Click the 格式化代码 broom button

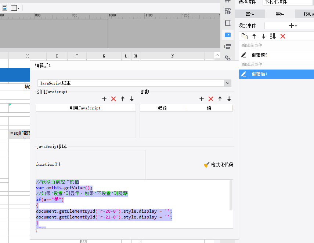(218, 165)
